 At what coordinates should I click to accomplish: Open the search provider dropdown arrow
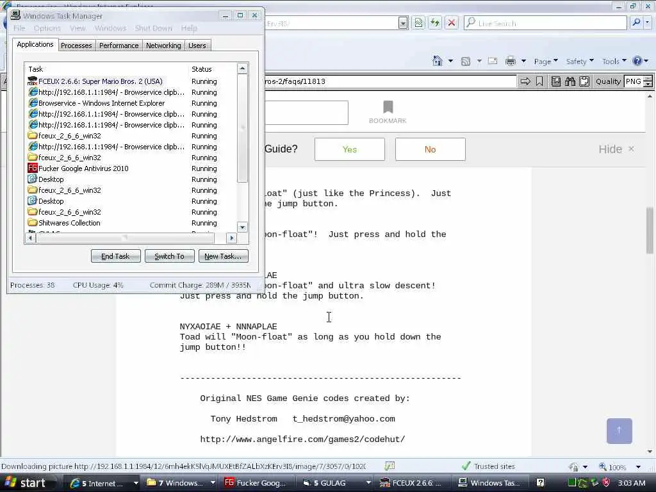[648, 22]
